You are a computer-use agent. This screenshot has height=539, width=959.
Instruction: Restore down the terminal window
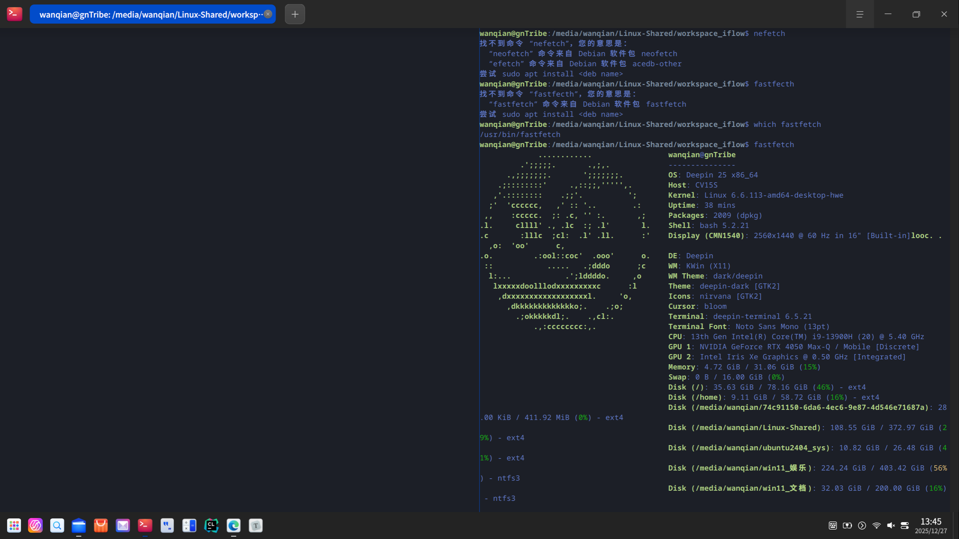916,14
